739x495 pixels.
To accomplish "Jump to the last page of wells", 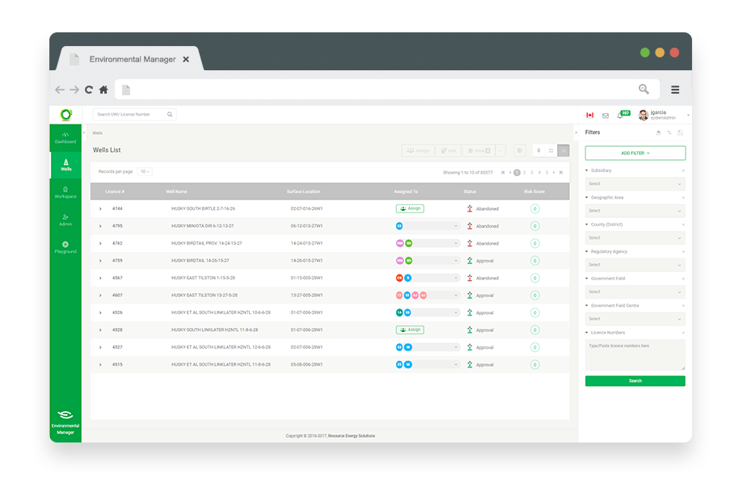I will 561,173.
